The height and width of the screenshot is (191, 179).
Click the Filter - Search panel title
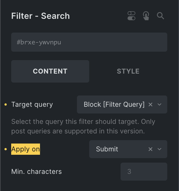pos(41,16)
